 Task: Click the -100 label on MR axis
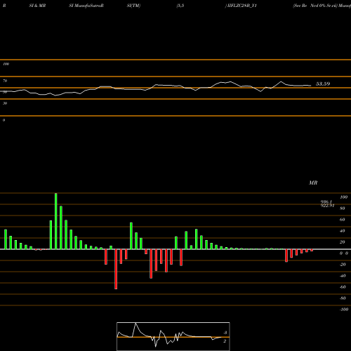344,310
